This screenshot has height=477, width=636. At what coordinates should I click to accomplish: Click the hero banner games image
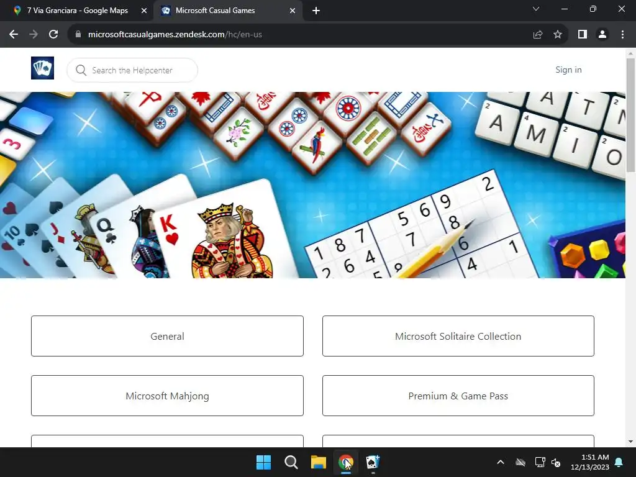pyautogui.click(x=312, y=185)
